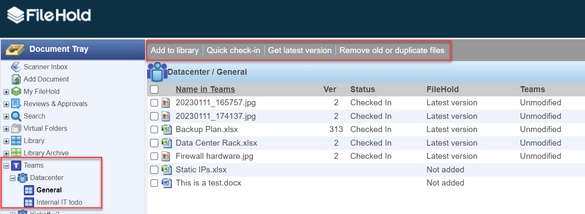Click the Search magnifier icon
This screenshot has width=585, height=214.
tap(16, 116)
